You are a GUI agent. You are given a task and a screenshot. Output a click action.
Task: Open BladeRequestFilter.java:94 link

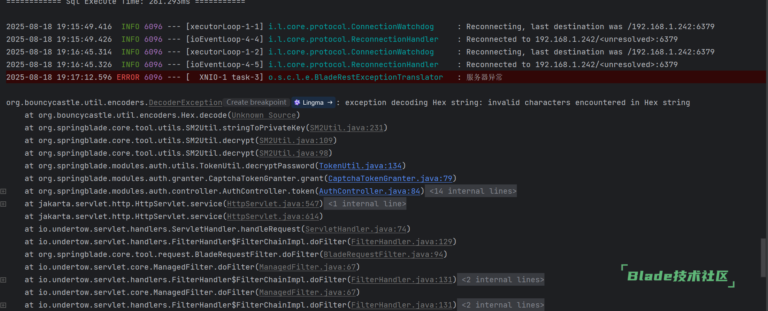coord(383,254)
